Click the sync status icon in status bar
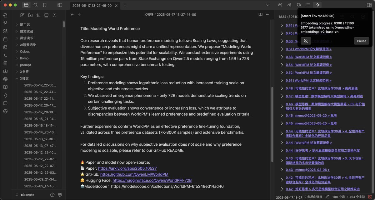 click(x=370, y=197)
